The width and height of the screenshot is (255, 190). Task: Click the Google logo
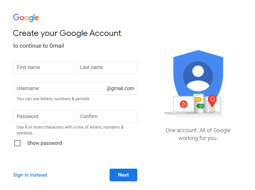pos(26,18)
